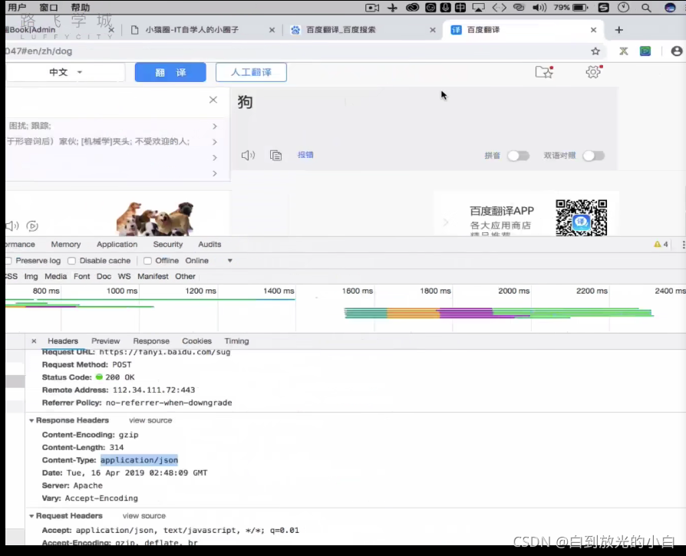The width and height of the screenshot is (686, 556).
Task: Open the Response tab of the request
Action: point(151,341)
